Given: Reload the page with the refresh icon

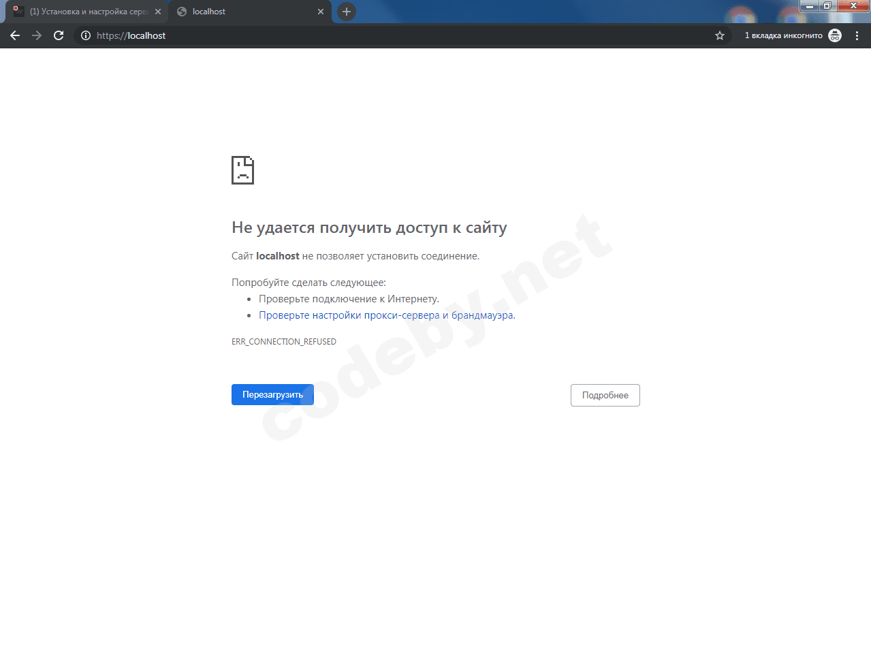Looking at the screenshot, I should tap(59, 35).
